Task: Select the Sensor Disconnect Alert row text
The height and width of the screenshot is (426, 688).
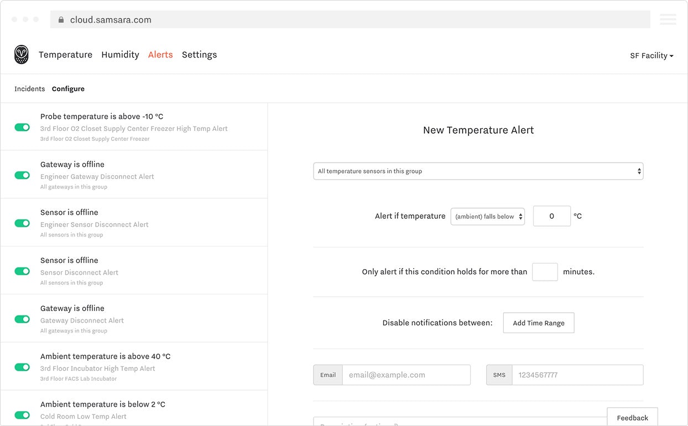Action: 79,272
